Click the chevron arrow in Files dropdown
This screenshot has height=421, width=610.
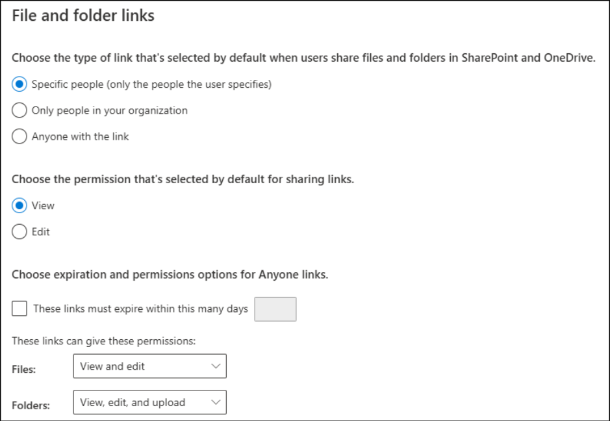pyautogui.click(x=216, y=366)
